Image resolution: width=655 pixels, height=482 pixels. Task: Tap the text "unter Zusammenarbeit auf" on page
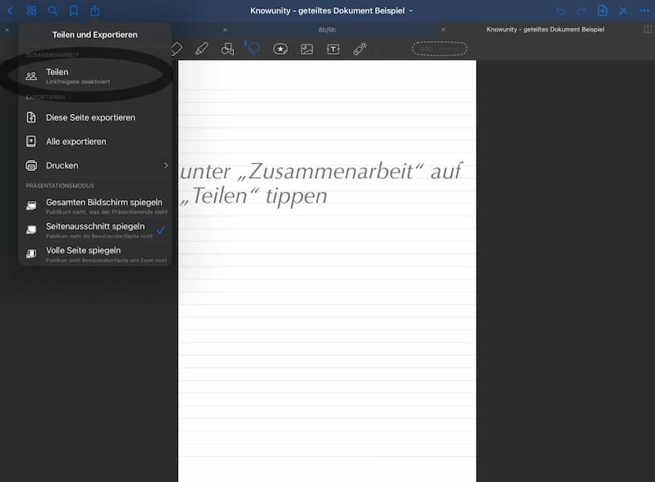(321, 171)
